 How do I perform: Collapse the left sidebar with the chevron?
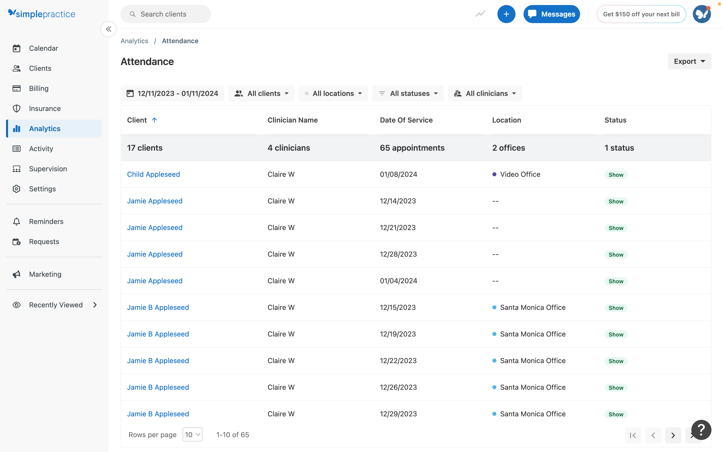pyautogui.click(x=109, y=29)
